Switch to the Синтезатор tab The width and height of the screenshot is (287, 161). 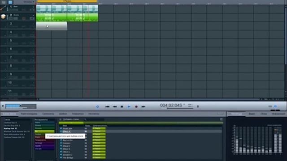point(48,114)
